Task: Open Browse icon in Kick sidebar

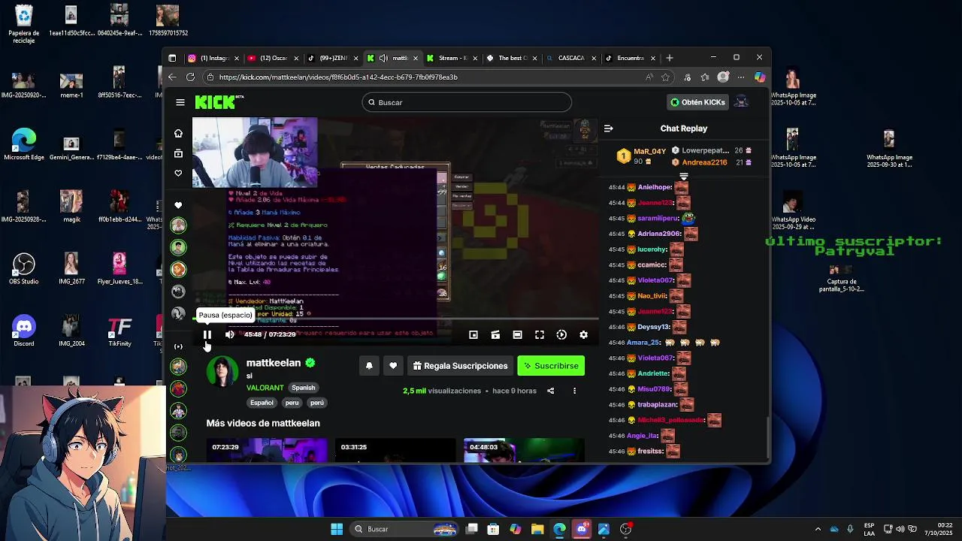Action: click(178, 153)
